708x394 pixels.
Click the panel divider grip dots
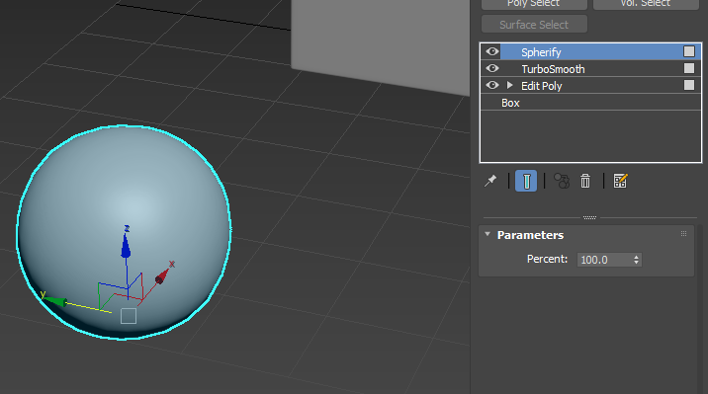pos(589,217)
